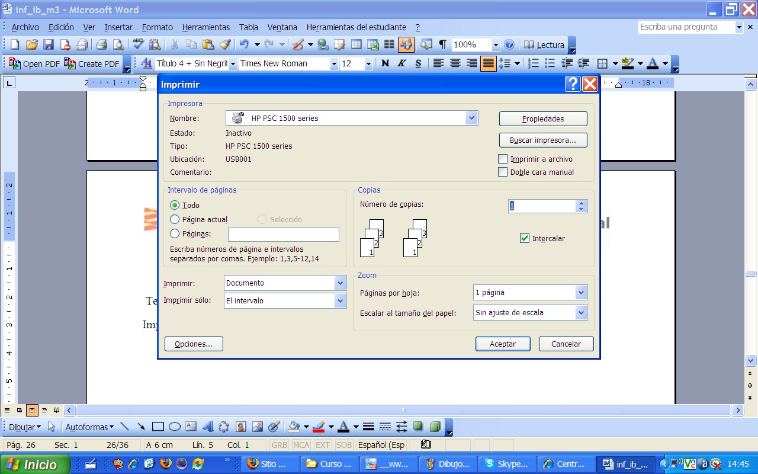Select the Páginas radio button
Viewport: 758px width, 474px height.
175,233
